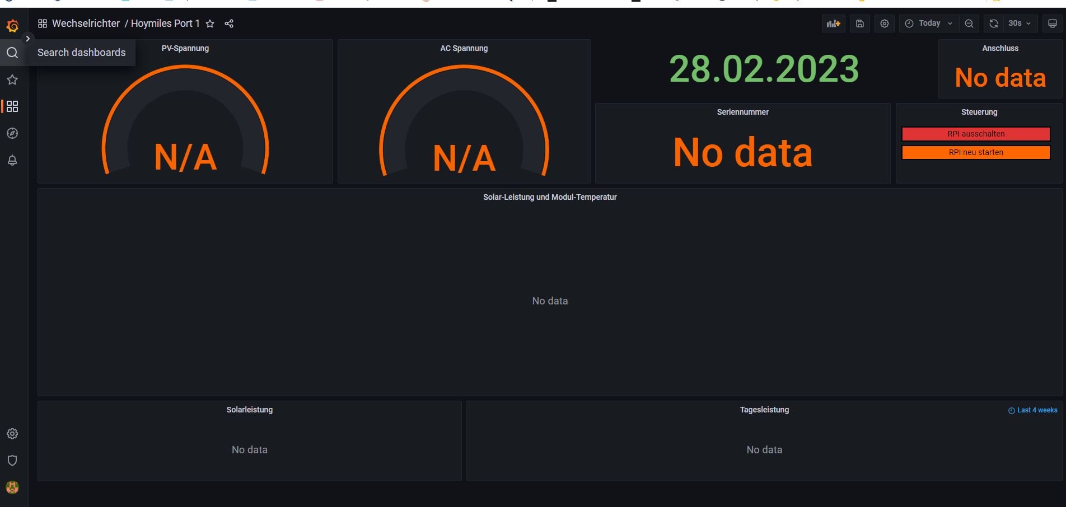Open dashboard settings gear in toolbar
The width and height of the screenshot is (1066, 507).
point(885,24)
